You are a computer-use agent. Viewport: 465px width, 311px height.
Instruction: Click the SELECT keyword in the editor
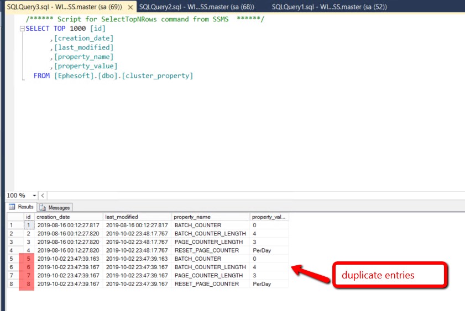tap(38, 28)
